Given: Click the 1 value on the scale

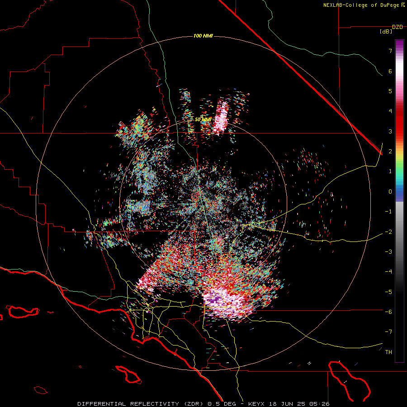Looking at the screenshot, I should 390,171.
